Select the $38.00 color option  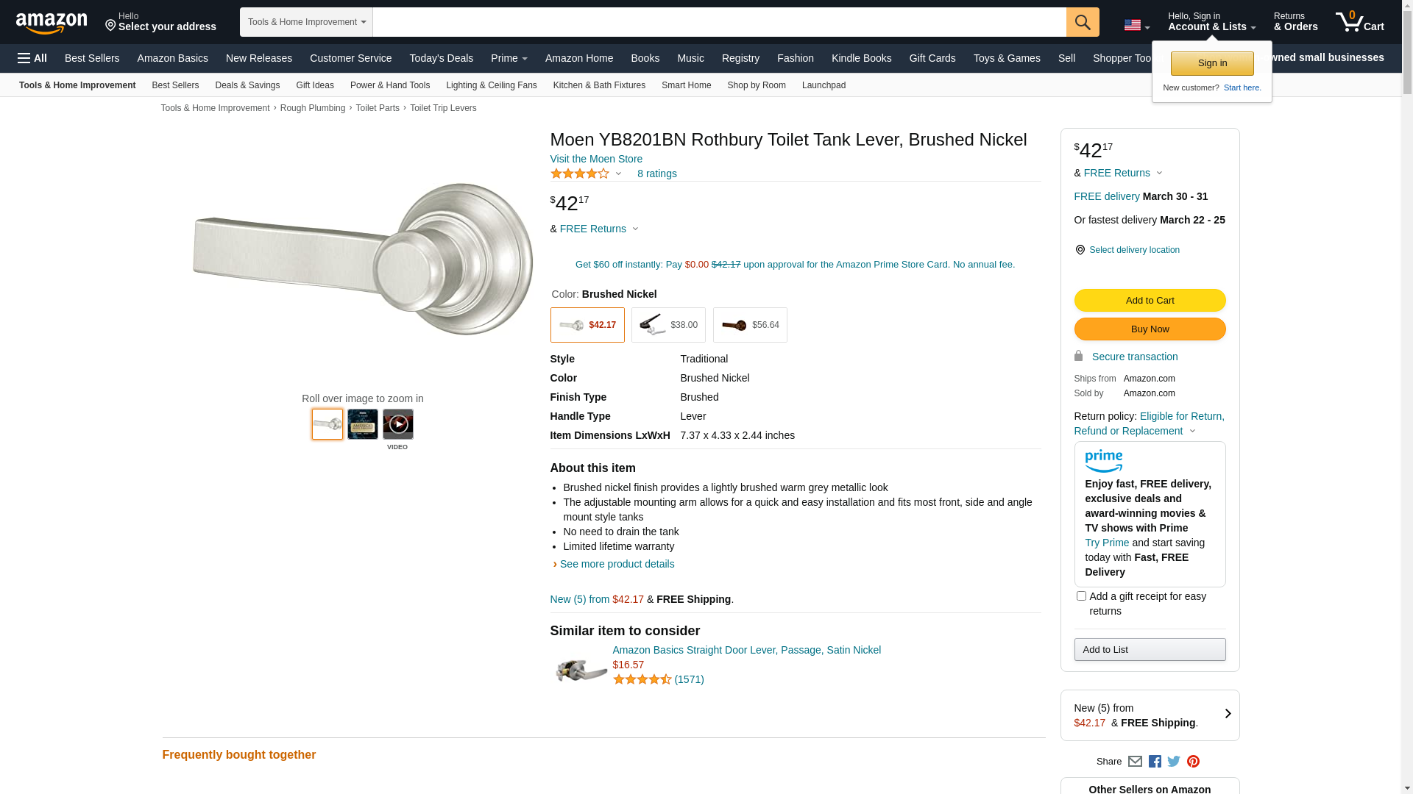pos(668,325)
